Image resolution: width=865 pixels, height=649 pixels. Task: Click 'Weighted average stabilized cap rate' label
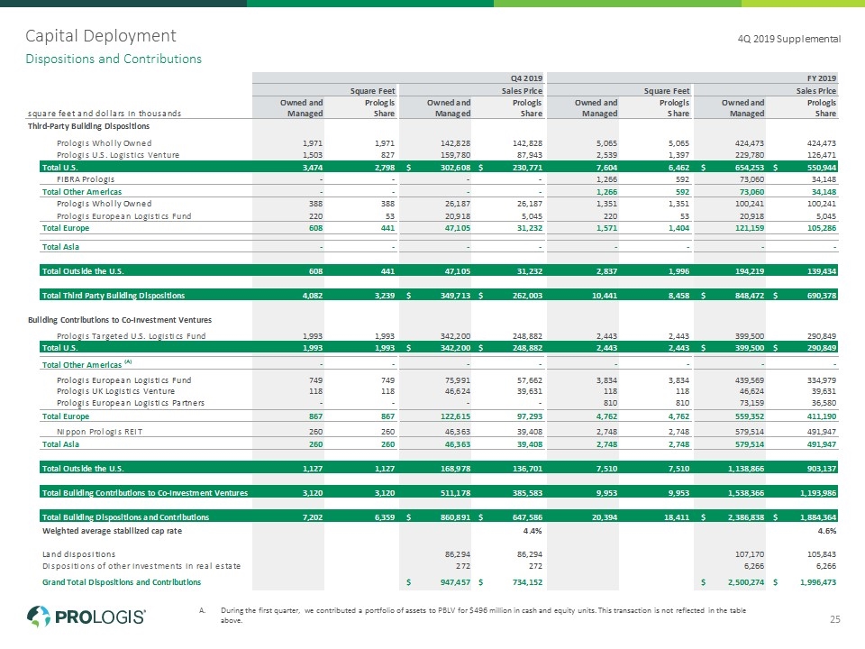[112, 531]
